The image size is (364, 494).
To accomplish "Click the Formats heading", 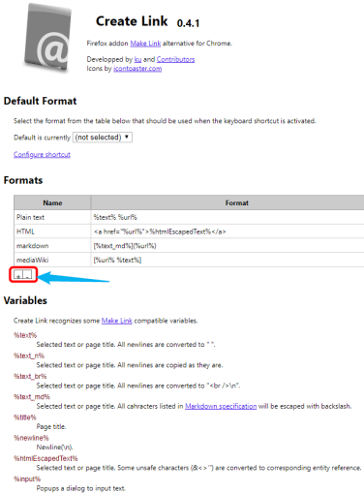I will (x=23, y=180).
